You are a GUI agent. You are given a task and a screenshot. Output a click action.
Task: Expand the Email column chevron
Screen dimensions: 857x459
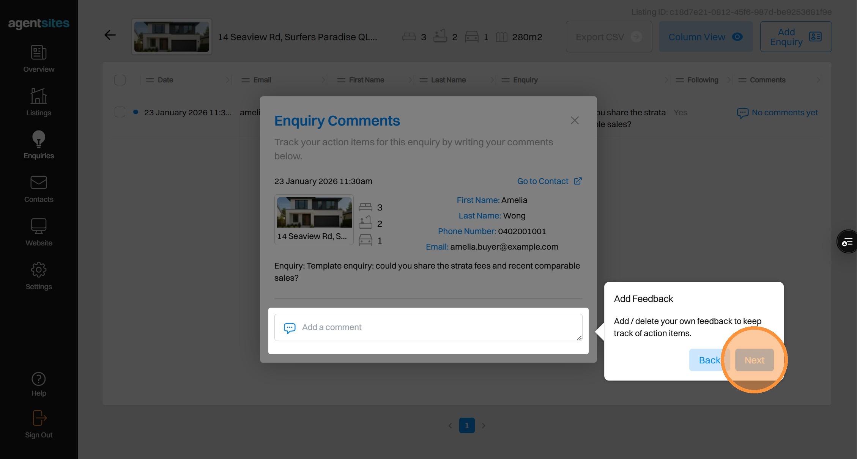323,80
